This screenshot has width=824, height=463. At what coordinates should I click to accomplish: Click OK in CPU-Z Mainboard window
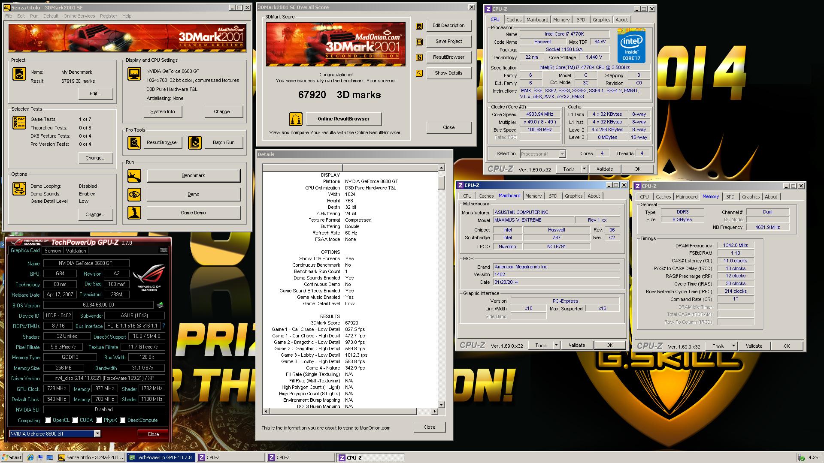click(x=609, y=345)
